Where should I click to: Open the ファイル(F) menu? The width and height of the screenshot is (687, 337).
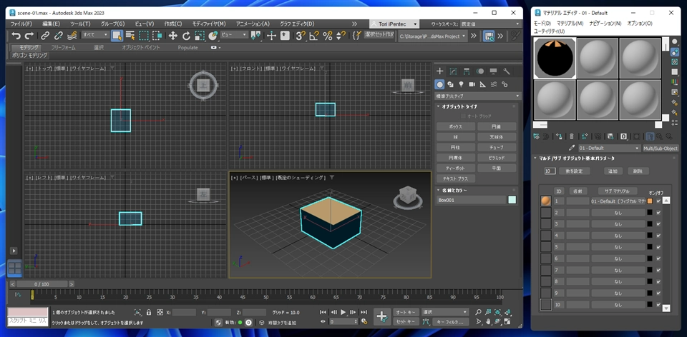[x=21, y=24]
